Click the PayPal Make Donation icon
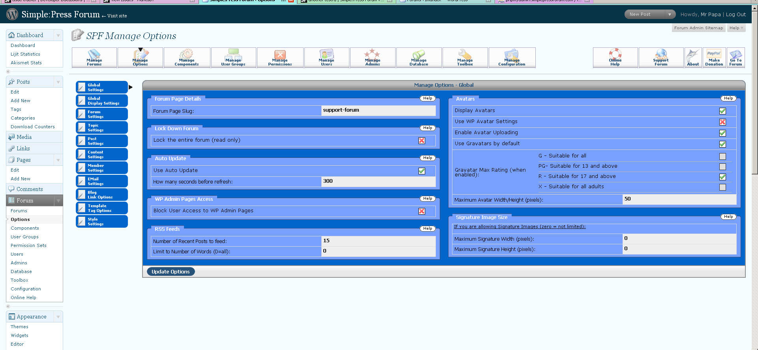The height and width of the screenshot is (350, 758). click(714, 58)
